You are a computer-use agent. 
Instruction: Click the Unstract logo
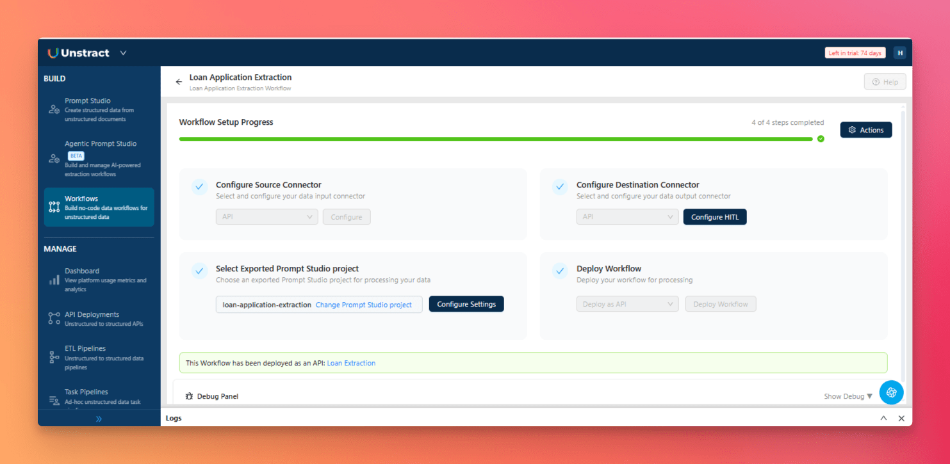(78, 52)
